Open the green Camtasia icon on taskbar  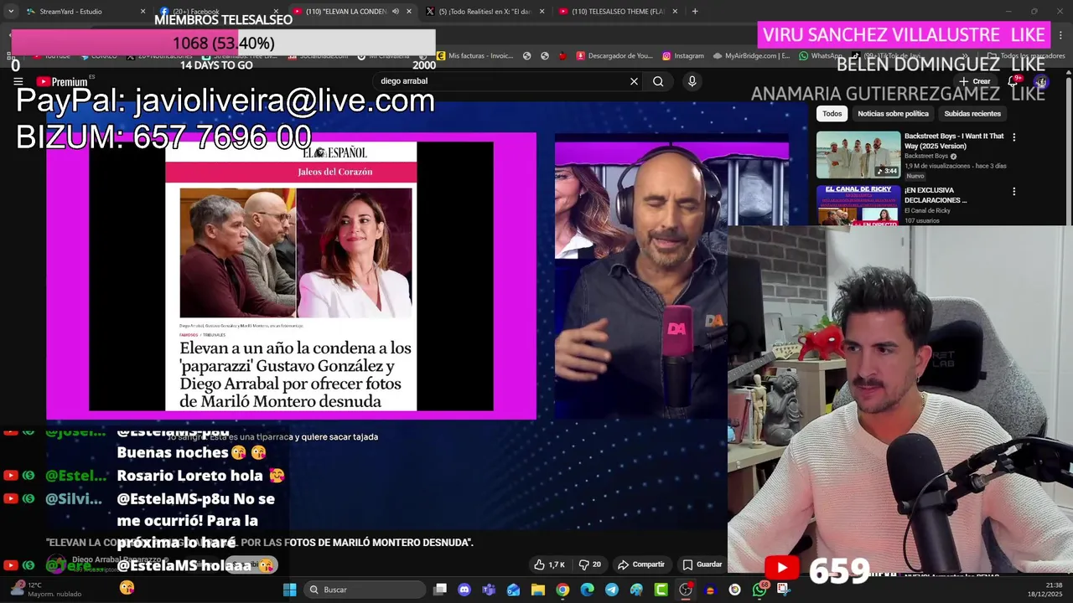[661, 590]
